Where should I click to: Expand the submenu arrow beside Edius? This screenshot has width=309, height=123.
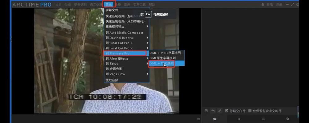148,64
